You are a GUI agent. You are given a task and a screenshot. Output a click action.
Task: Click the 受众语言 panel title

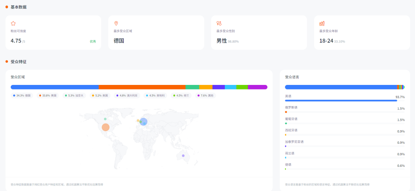point(292,77)
